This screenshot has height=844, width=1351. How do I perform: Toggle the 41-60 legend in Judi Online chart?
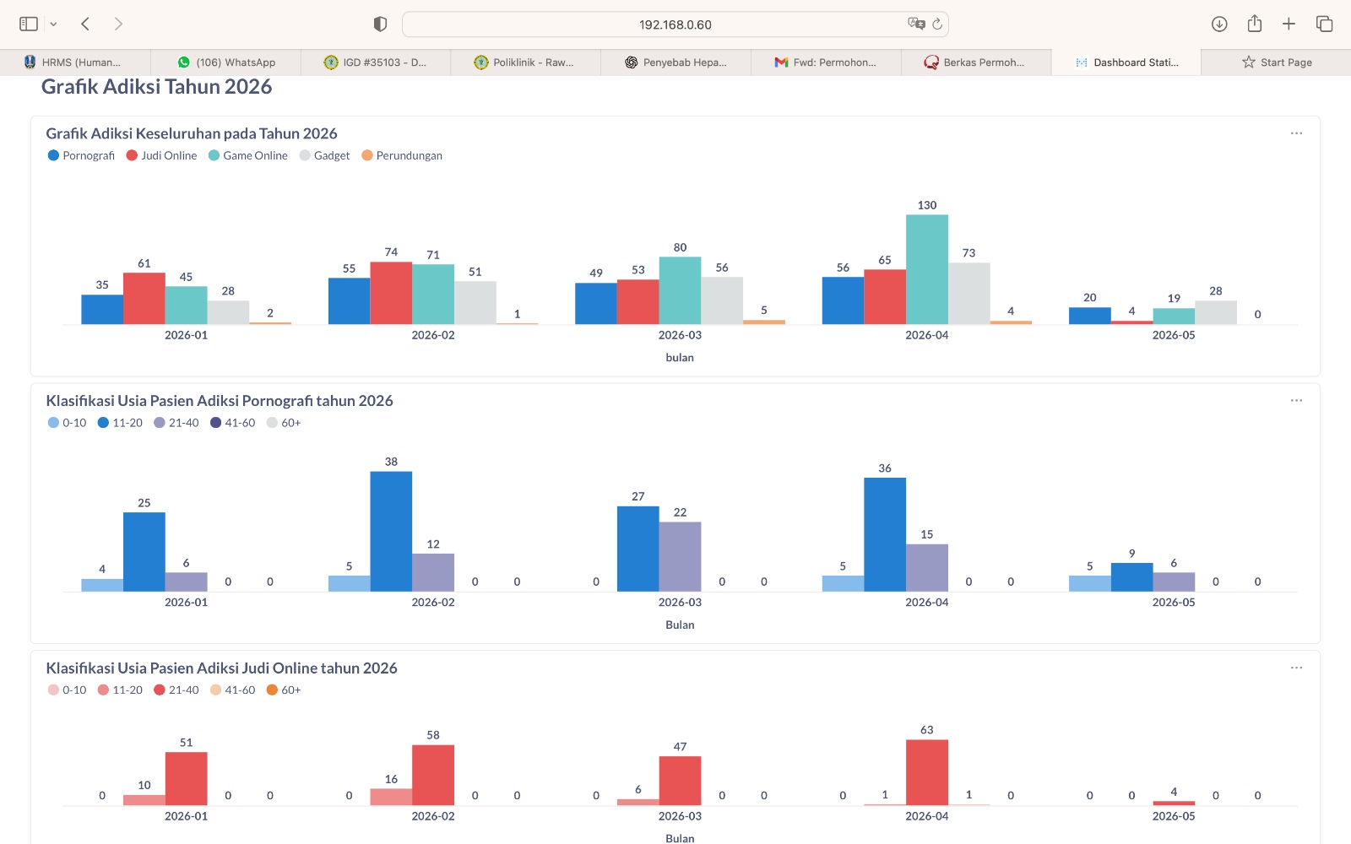(233, 690)
